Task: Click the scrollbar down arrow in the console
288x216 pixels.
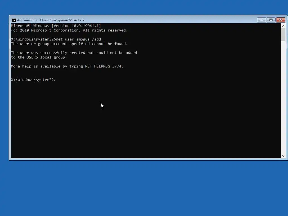Action: coord(283,156)
